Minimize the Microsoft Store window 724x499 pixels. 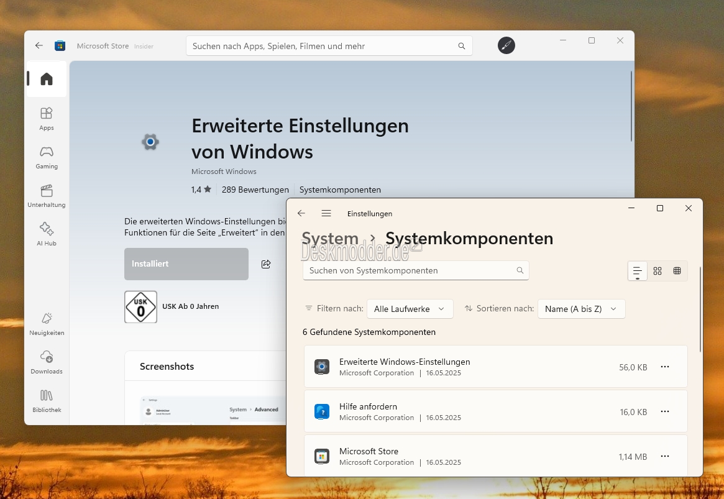pos(563,40)
